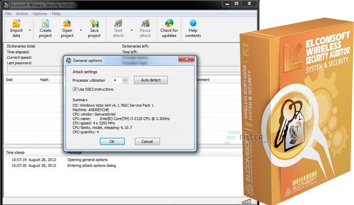This screenshot has height=205, width=354.
Task: Expand the Open project dropdown arrow
Action: [81, 30]
